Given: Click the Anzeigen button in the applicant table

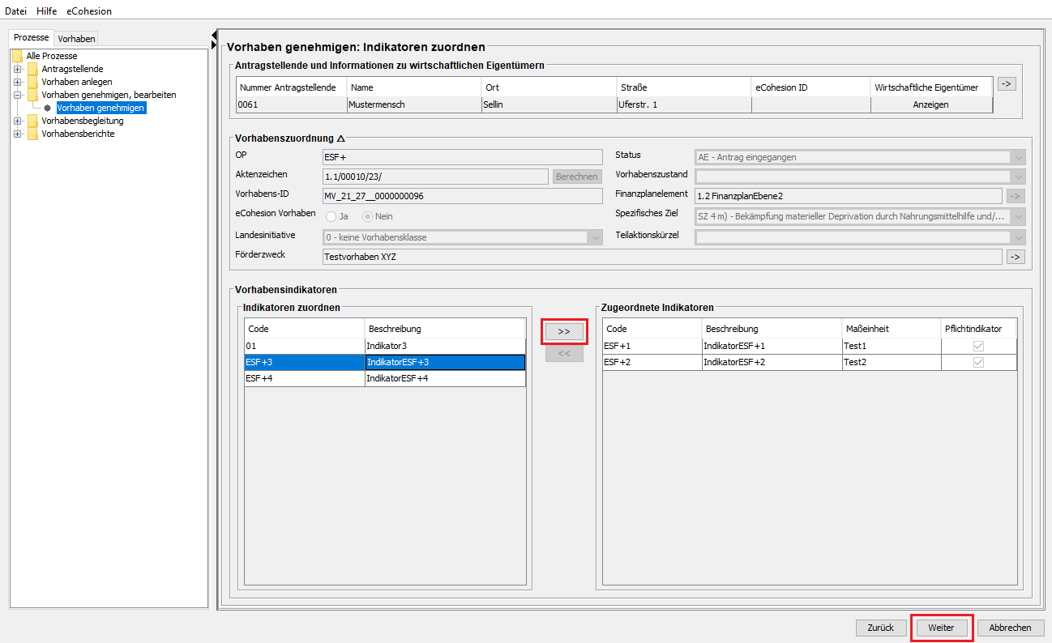Looking at the screenshot, I should click(x=930, y=104).
